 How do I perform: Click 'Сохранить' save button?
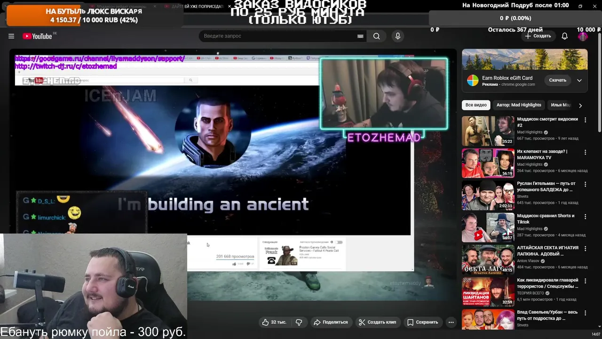(423, 322)
